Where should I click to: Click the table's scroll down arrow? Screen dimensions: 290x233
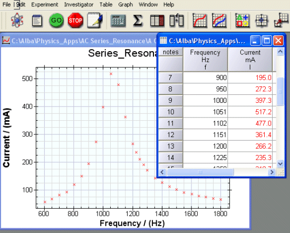pyautogui.click(x=280, y=163)
